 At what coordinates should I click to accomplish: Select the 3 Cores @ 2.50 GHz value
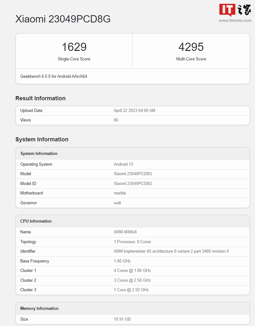coord(132,280)
